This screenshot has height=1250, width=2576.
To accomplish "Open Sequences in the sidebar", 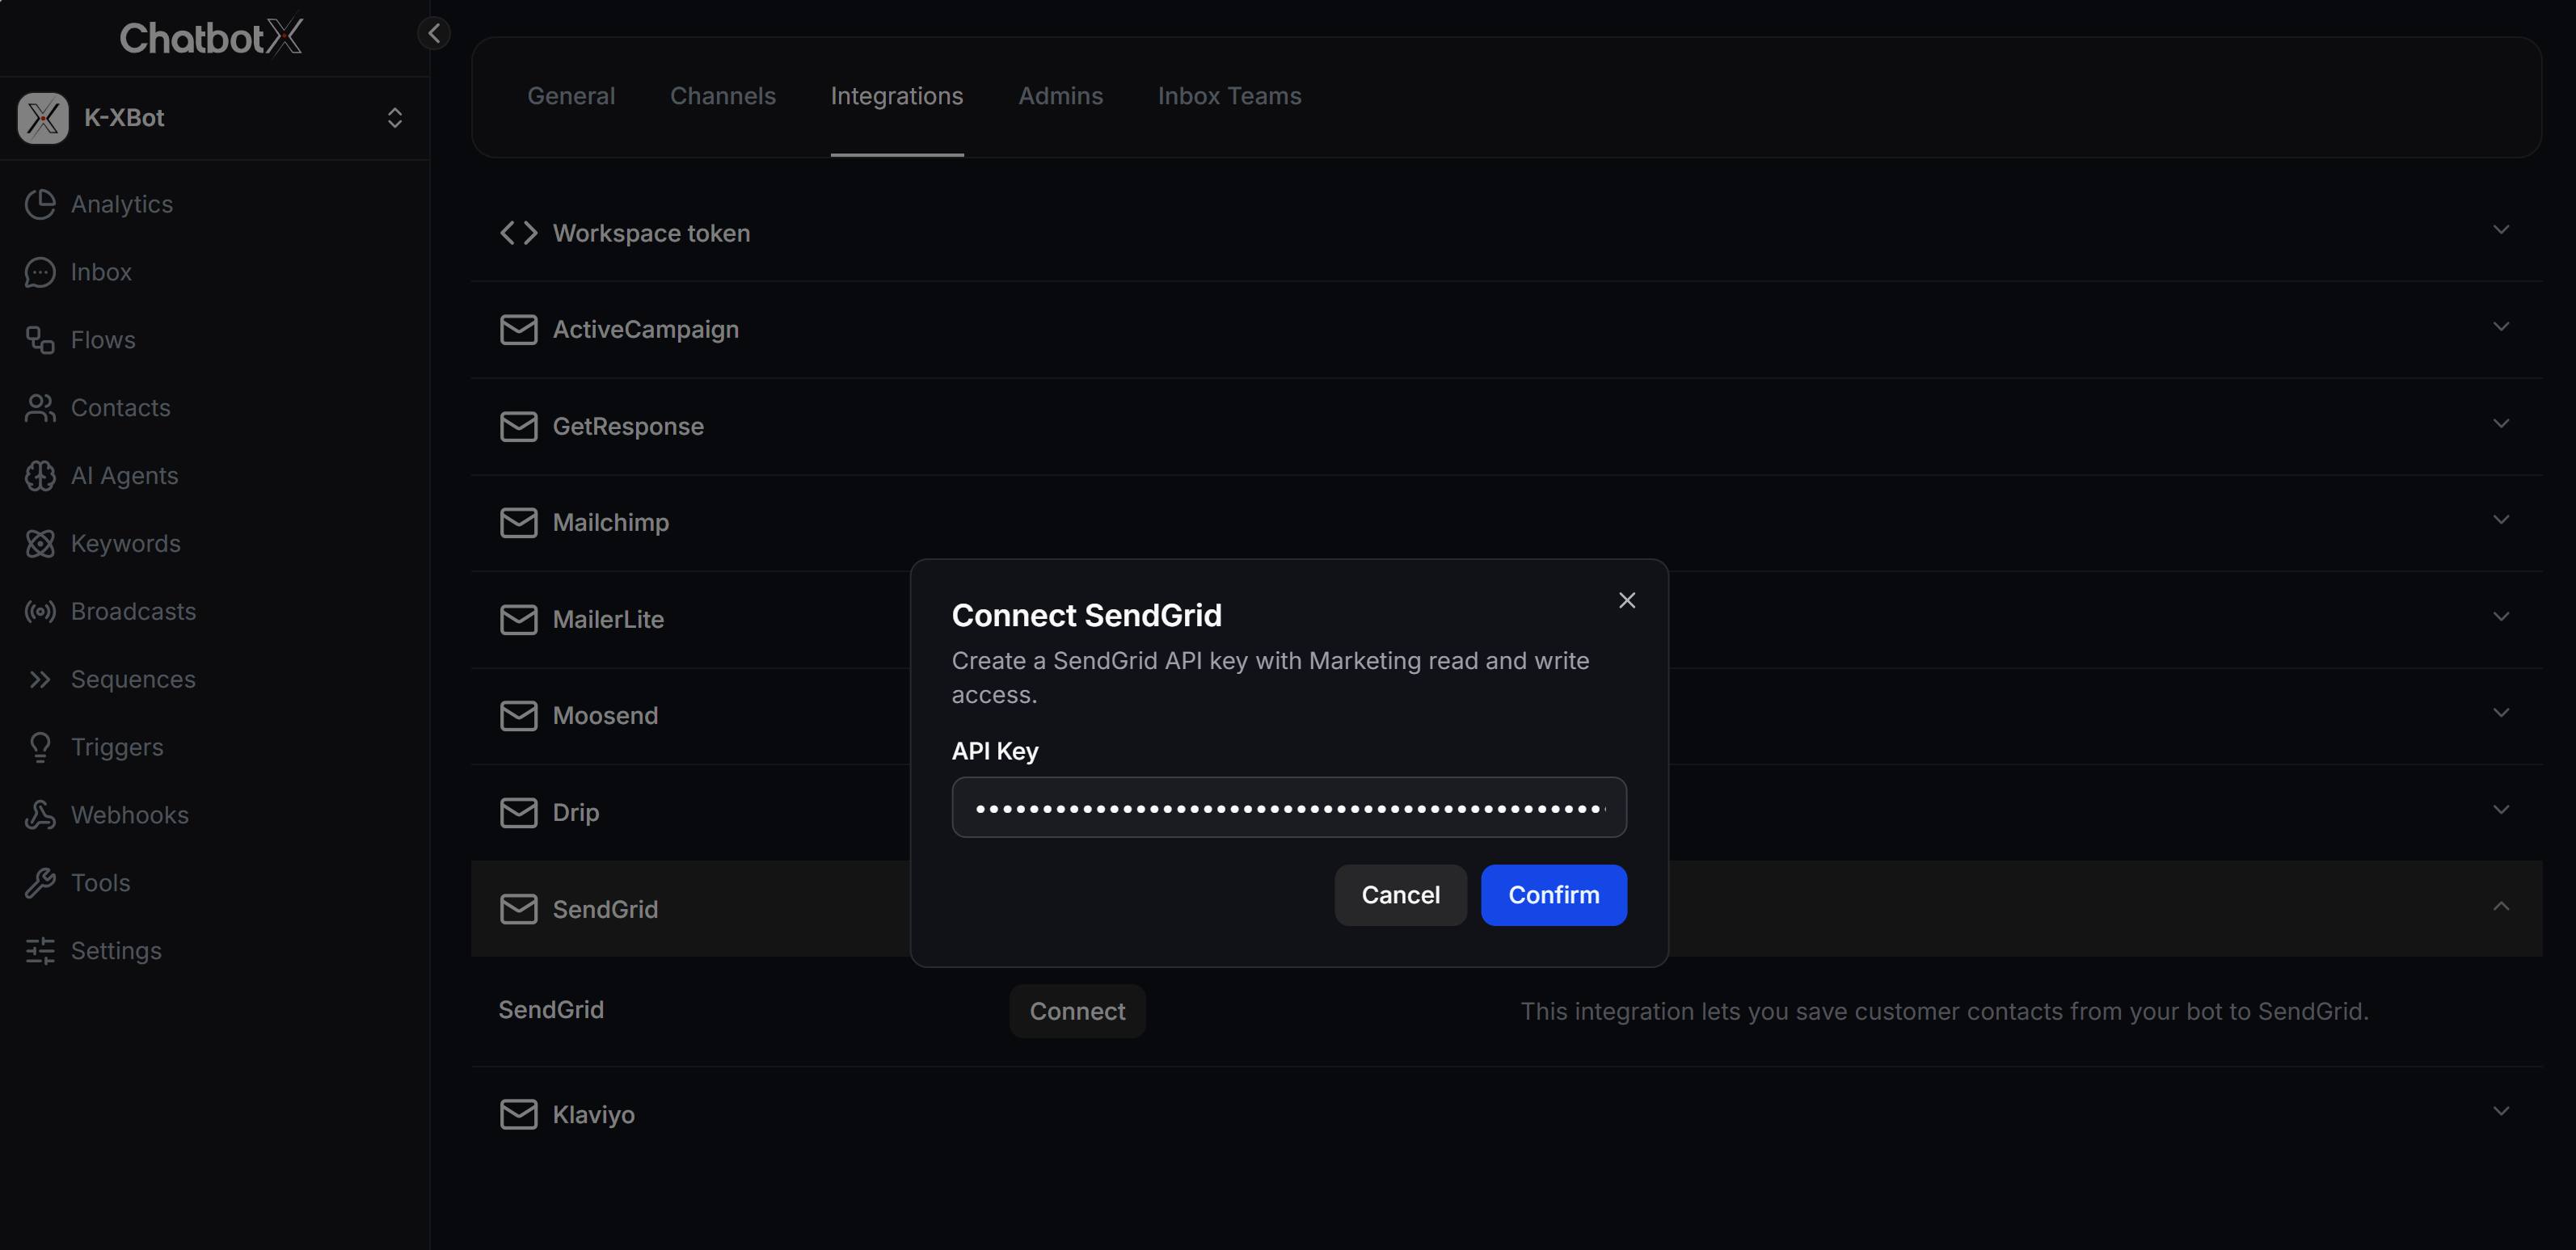I will tap(110, 680).
